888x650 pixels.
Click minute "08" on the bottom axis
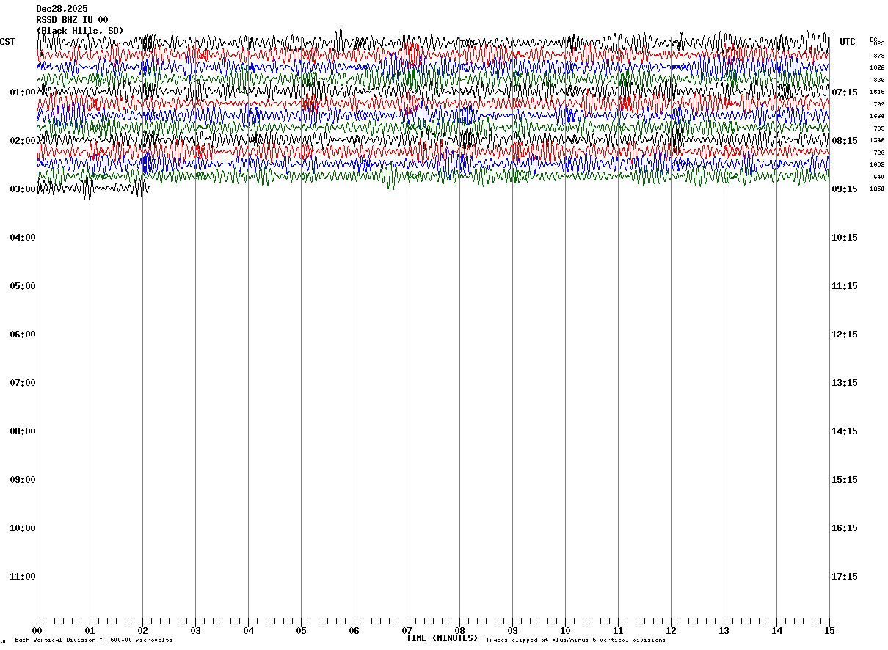pyautogui.click(x=459, y=630)
